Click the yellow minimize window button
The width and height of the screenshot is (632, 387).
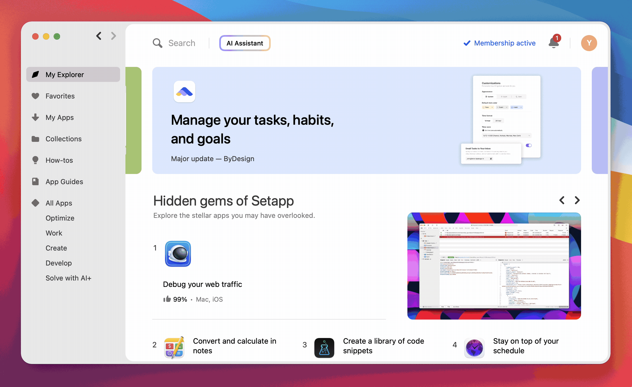(x=46, y=36)
